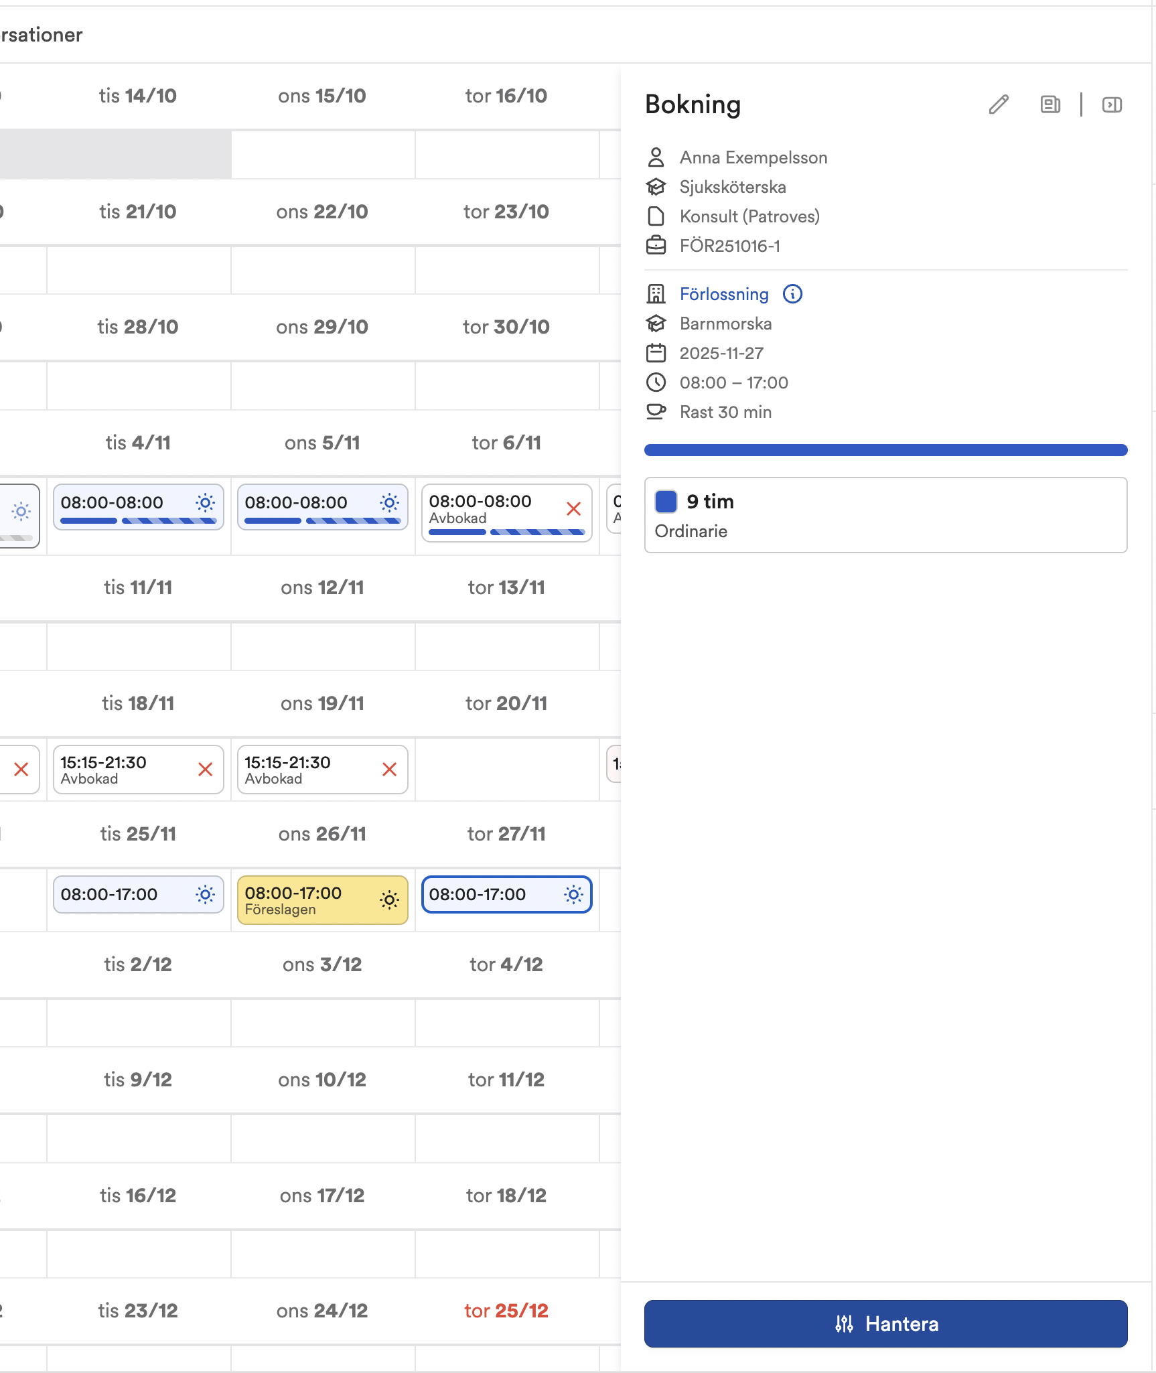Click the clock icon beside 08:00 – 17:00
The height and width of the screenshot is (1373, 1156).
tap(656, 382)
